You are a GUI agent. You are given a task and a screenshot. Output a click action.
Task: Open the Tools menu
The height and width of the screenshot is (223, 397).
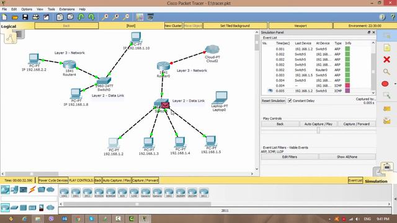(51, 9)
